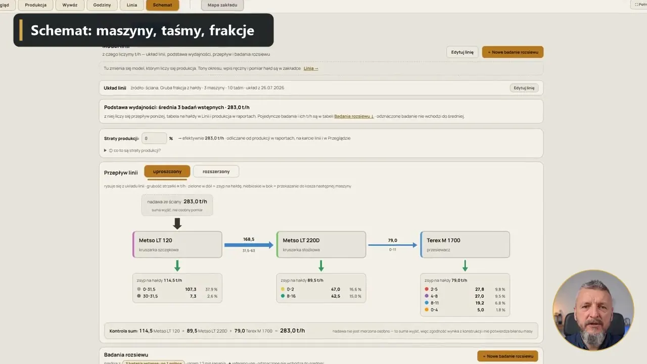
Task: Click green down arrow under Terex M 1700
Action: [x=465, y=265]
